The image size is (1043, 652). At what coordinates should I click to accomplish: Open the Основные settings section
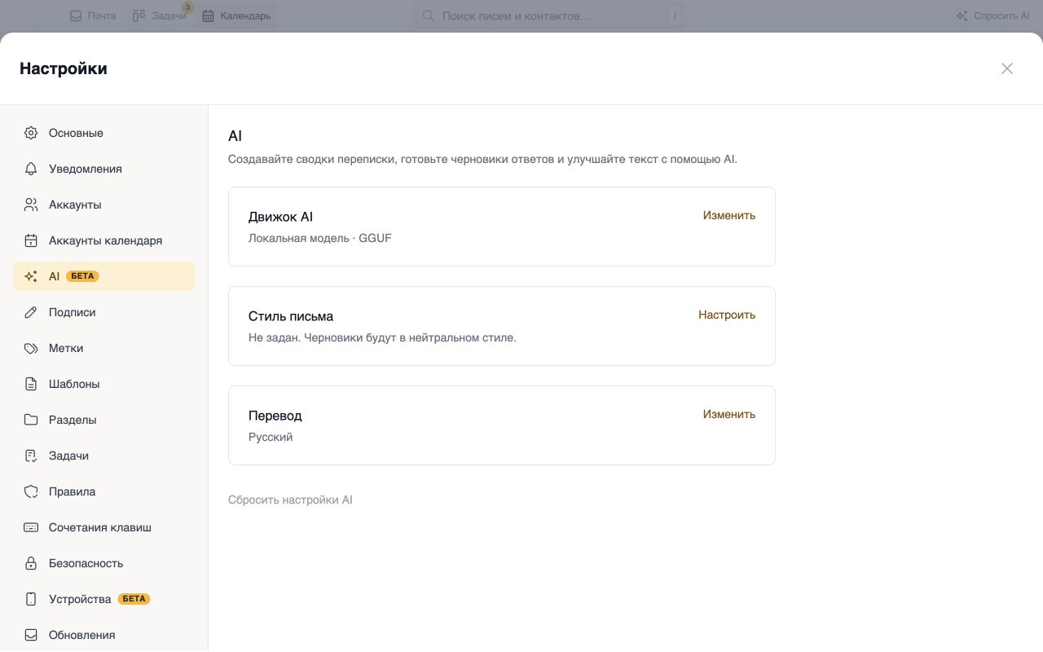103,133
